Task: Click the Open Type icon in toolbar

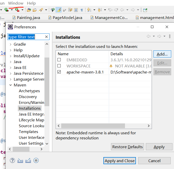Action: click(x=29, y=10)
